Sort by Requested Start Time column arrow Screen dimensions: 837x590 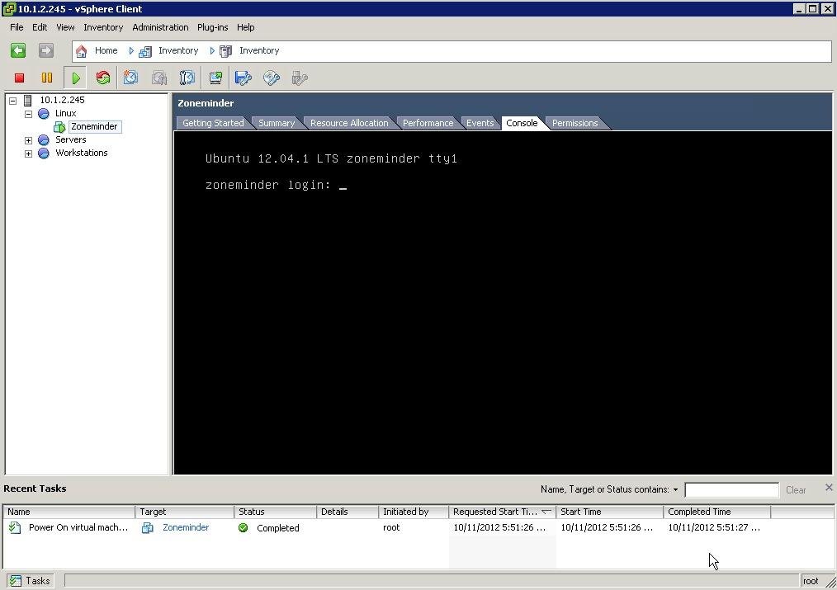pyautogui.click(x=546, y=512)
